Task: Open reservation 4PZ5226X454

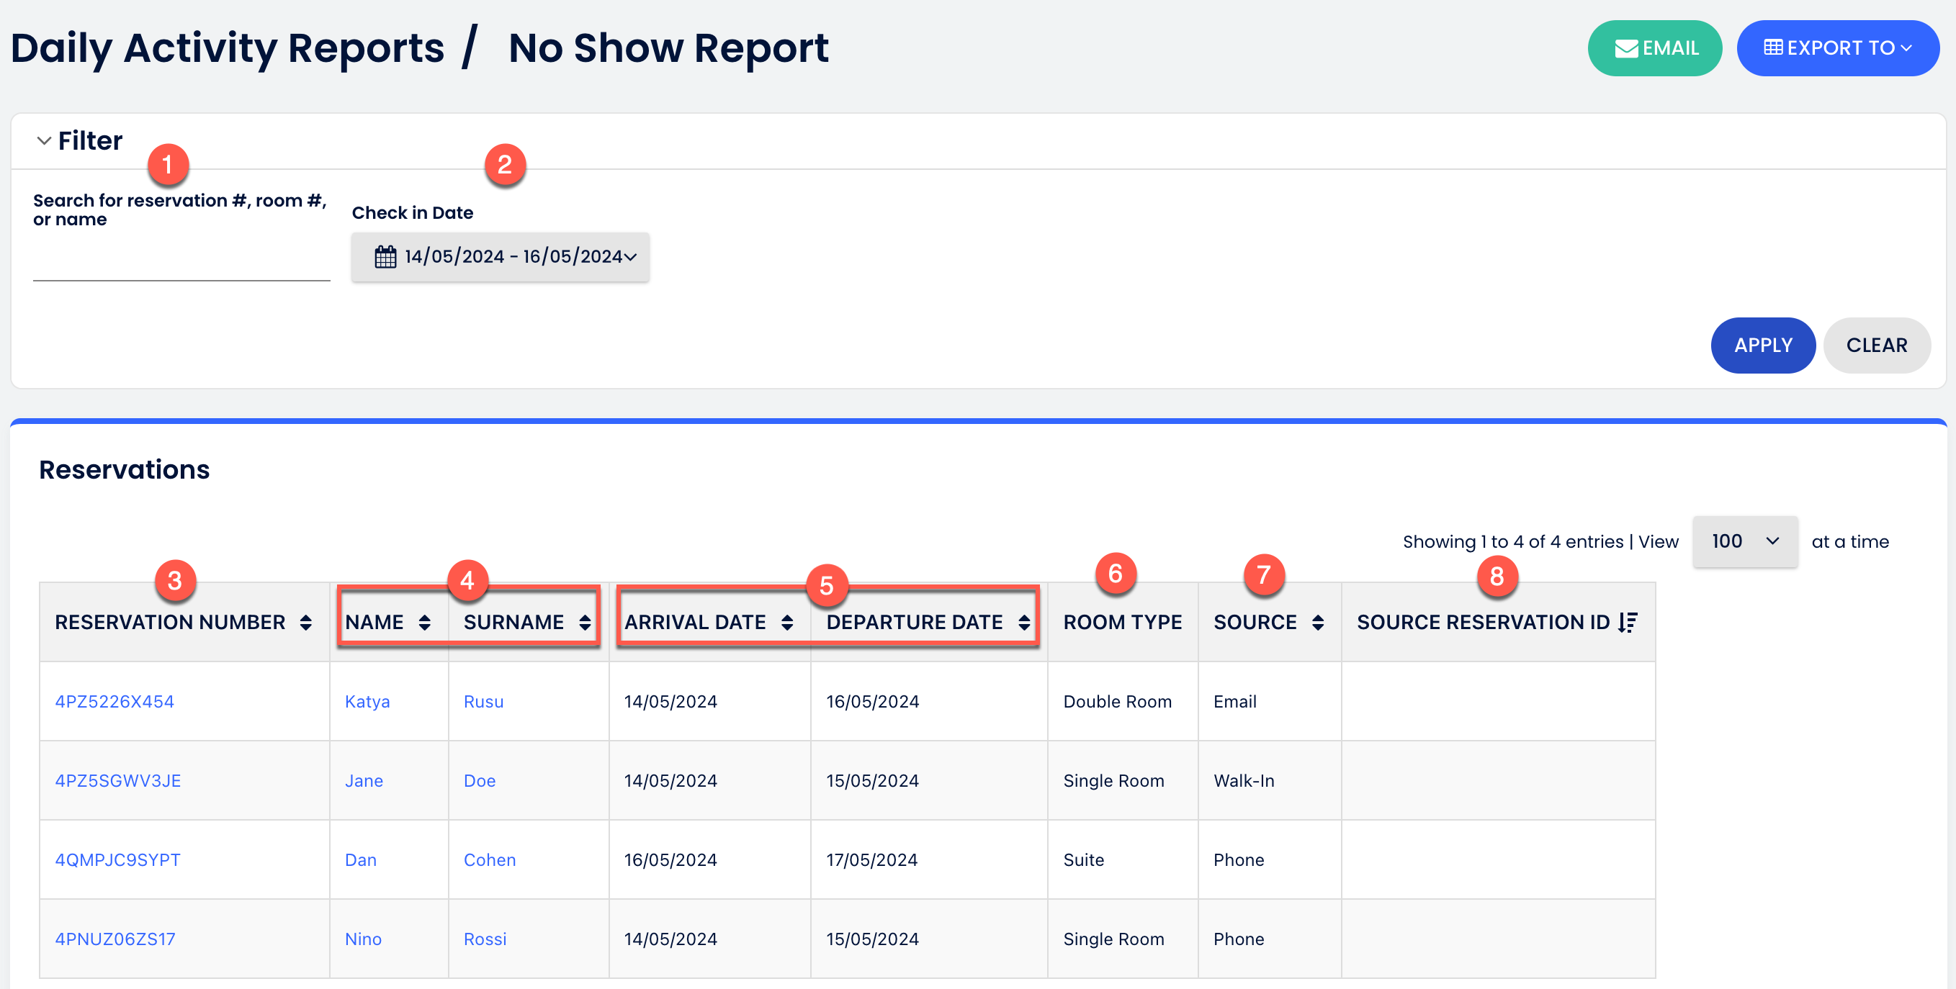Action: pos(114,701)
